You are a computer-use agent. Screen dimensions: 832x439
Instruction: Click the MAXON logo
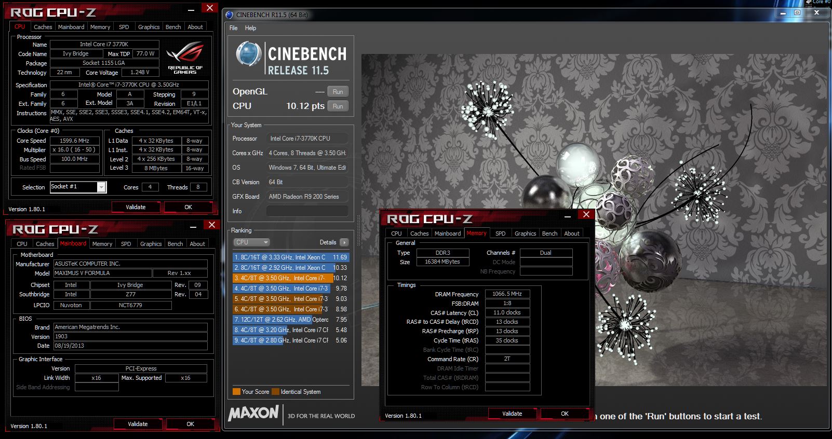click(253, 413)
